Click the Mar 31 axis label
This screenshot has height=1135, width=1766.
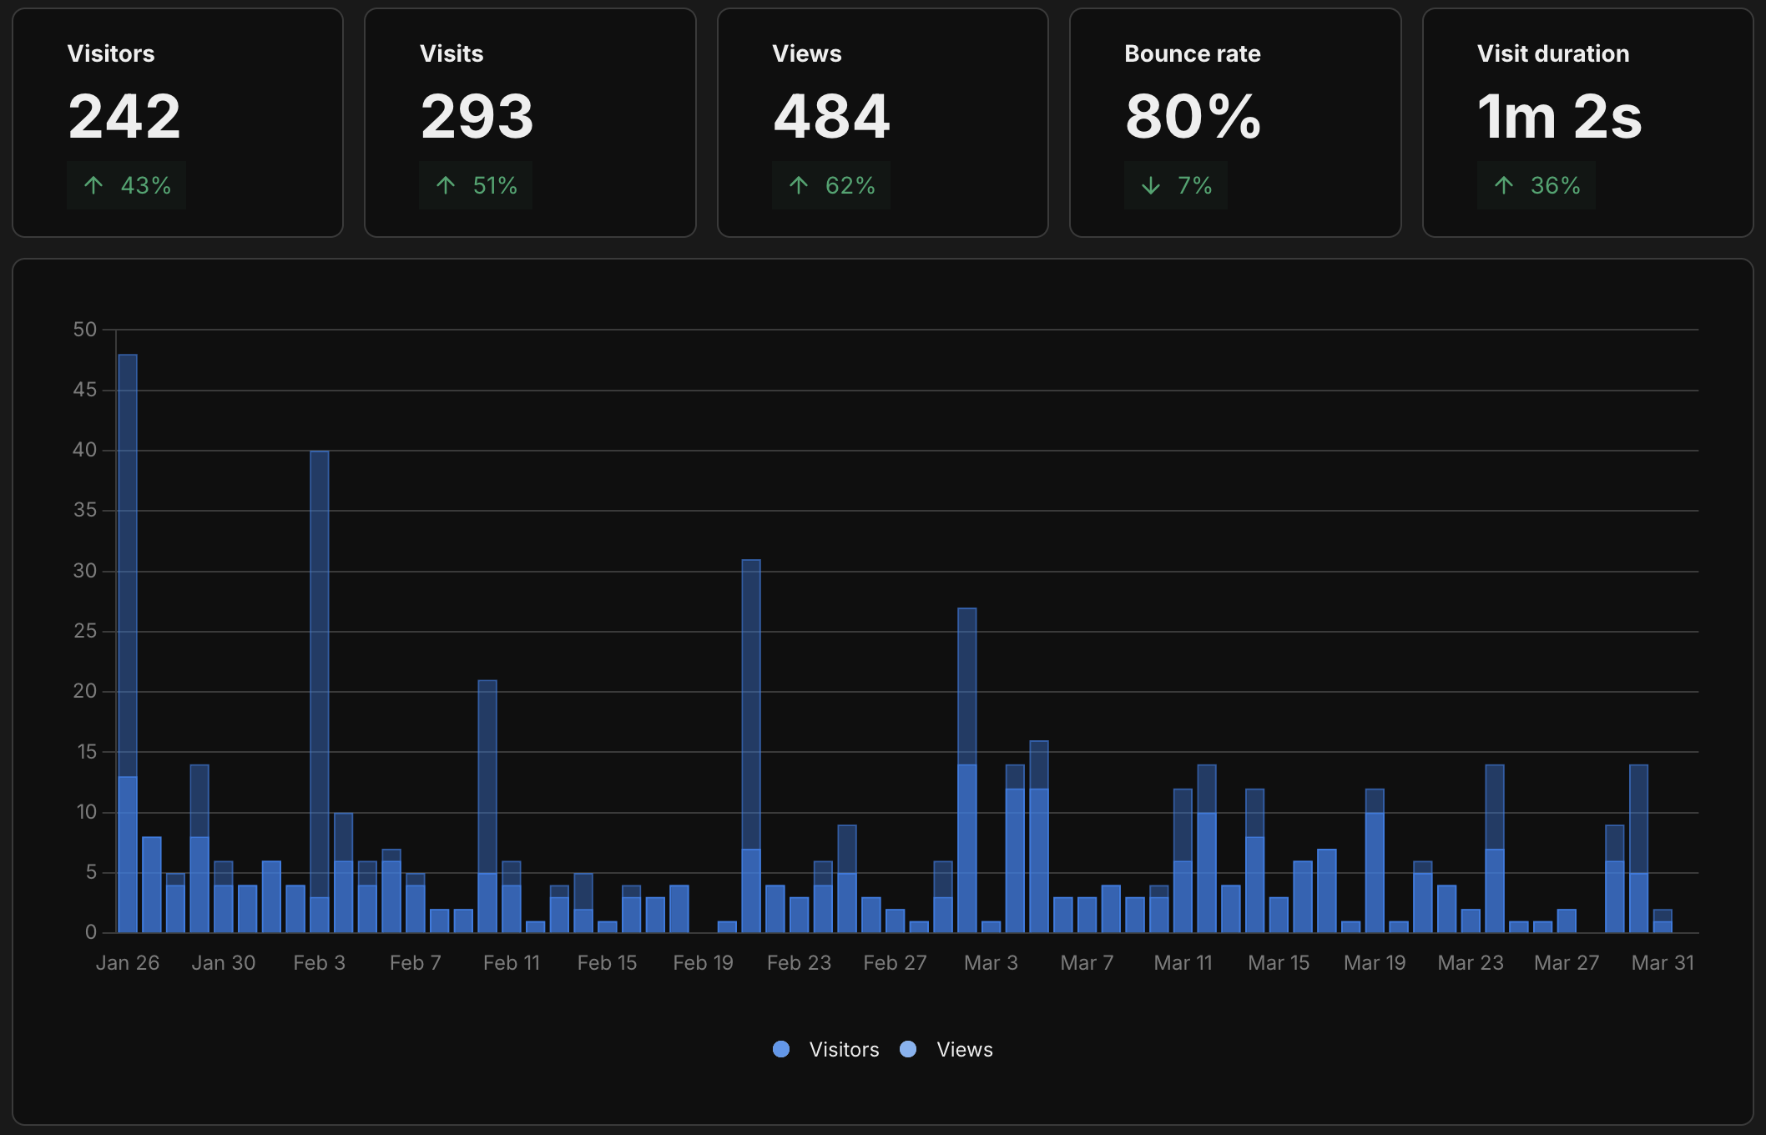pos(1662,961)
